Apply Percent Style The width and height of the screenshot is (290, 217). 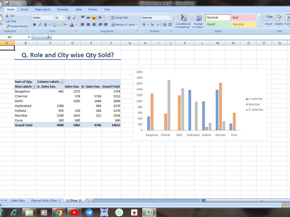click(x=152, y=25)
